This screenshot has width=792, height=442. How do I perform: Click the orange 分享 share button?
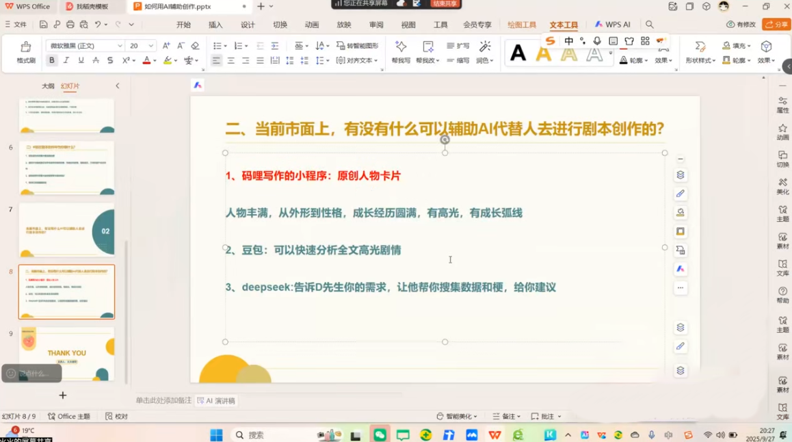[x=776, y=25]
